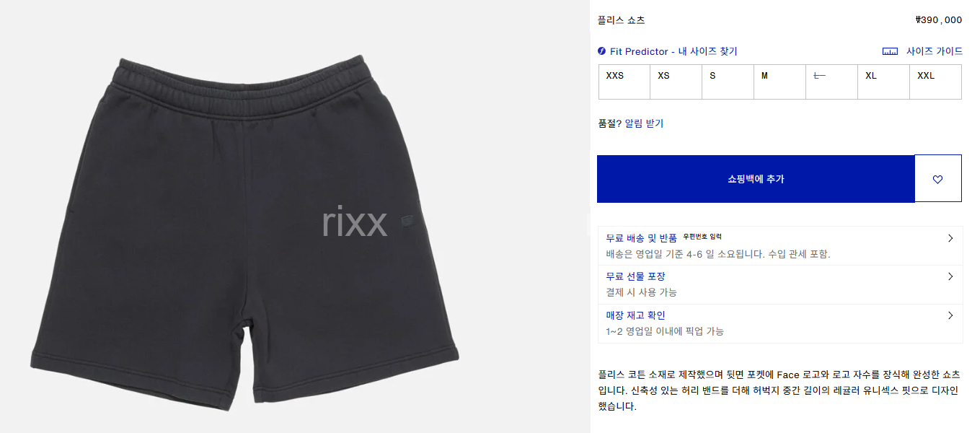Viewport: 972px width, 433px height.
Task: Expand the 무료 배송 및 반품 row chevron
Action: pos(950,238)
